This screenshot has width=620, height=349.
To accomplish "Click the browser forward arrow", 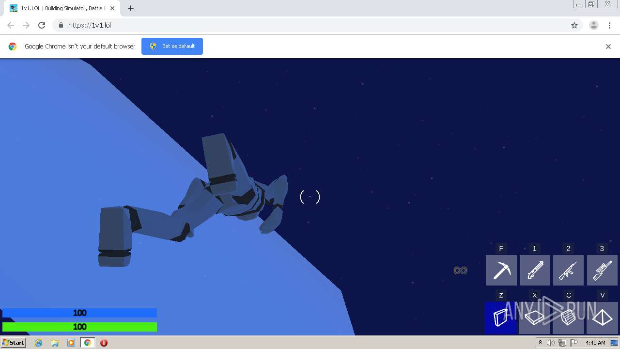I will click(x=26, y=25).
